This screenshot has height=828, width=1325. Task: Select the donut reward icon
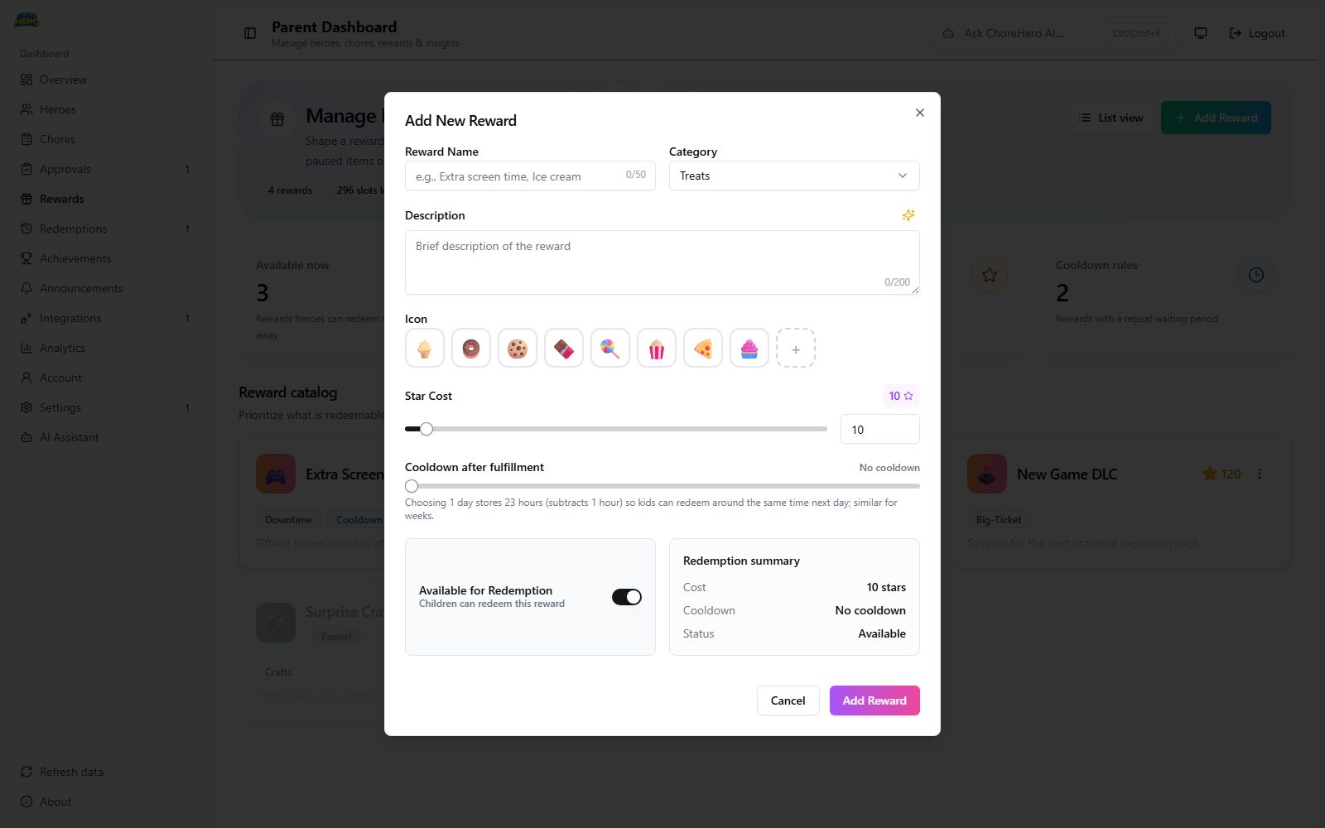[x=471, y=348]
